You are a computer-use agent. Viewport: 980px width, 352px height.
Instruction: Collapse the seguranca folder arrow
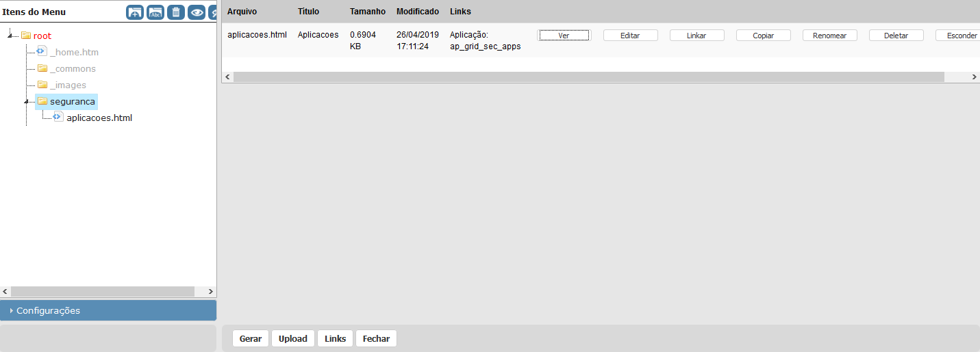tap(26, 102)
